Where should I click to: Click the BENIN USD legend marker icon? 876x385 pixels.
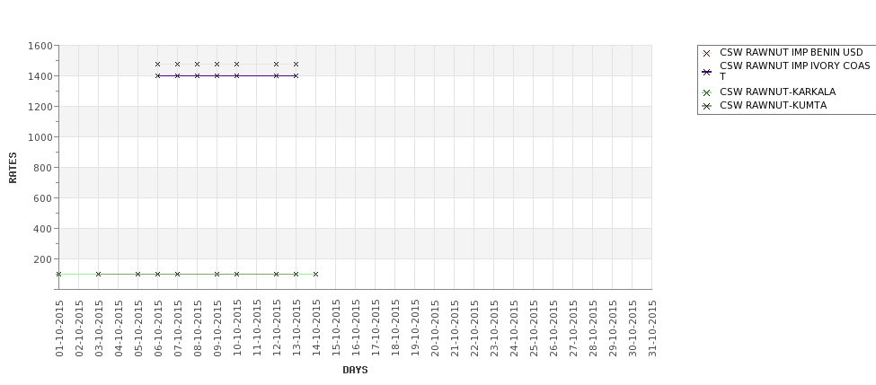706,53
